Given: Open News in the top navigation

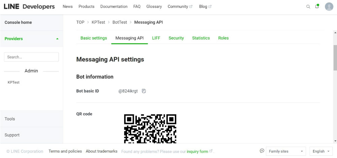Looking at the screenshot, I should coord(68,7).
